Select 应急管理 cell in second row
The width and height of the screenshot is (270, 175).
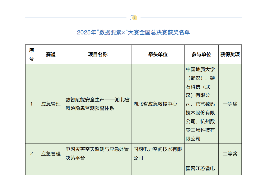pos(51,154)
